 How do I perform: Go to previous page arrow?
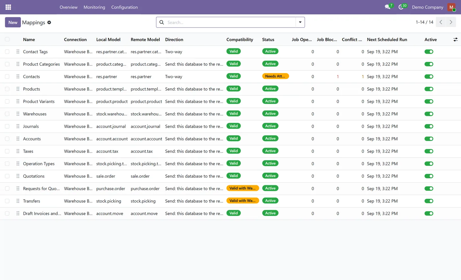[441, 22]
